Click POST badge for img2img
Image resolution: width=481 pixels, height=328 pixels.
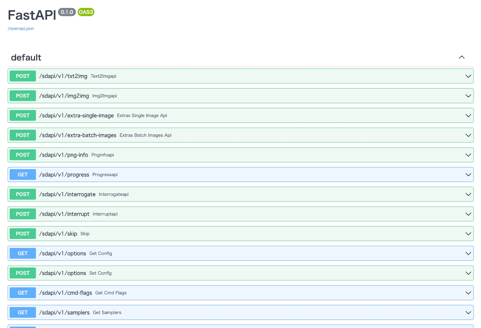pyautogui.click(x=23, y=96)
